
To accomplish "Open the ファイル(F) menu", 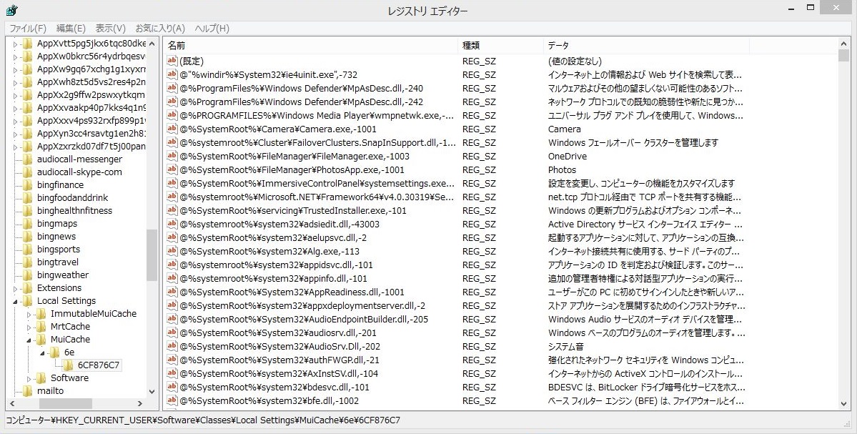I will point(28,29).
